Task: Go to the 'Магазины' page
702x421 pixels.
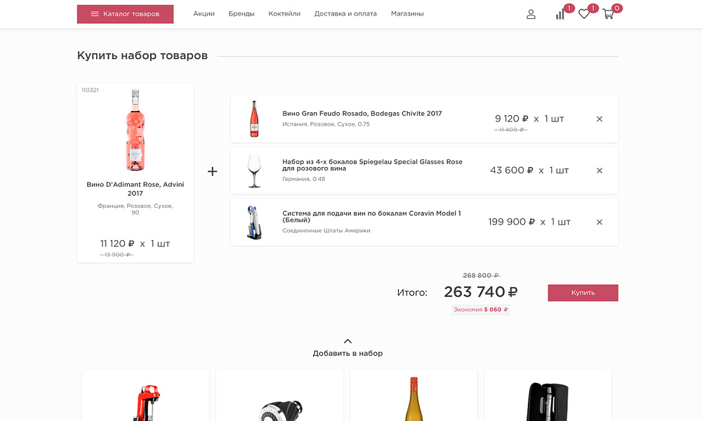Action: click(407, 14)
